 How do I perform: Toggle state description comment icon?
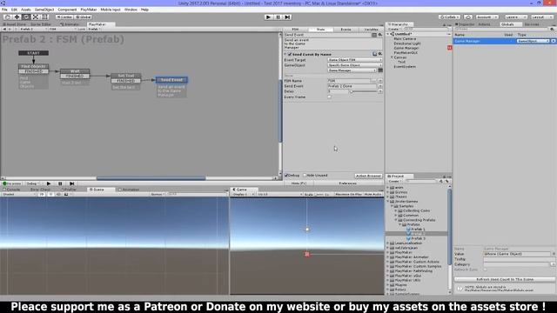coord(374,35)
